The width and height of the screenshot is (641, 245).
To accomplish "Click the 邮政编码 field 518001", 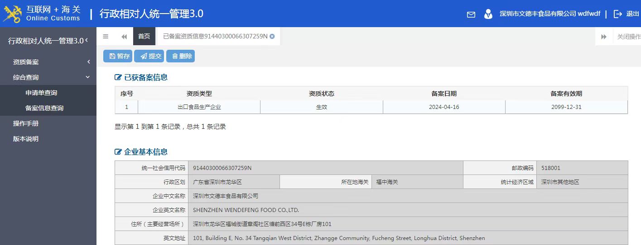I will 582,168.
